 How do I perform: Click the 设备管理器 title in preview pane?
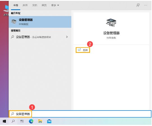tap(111, 33)
